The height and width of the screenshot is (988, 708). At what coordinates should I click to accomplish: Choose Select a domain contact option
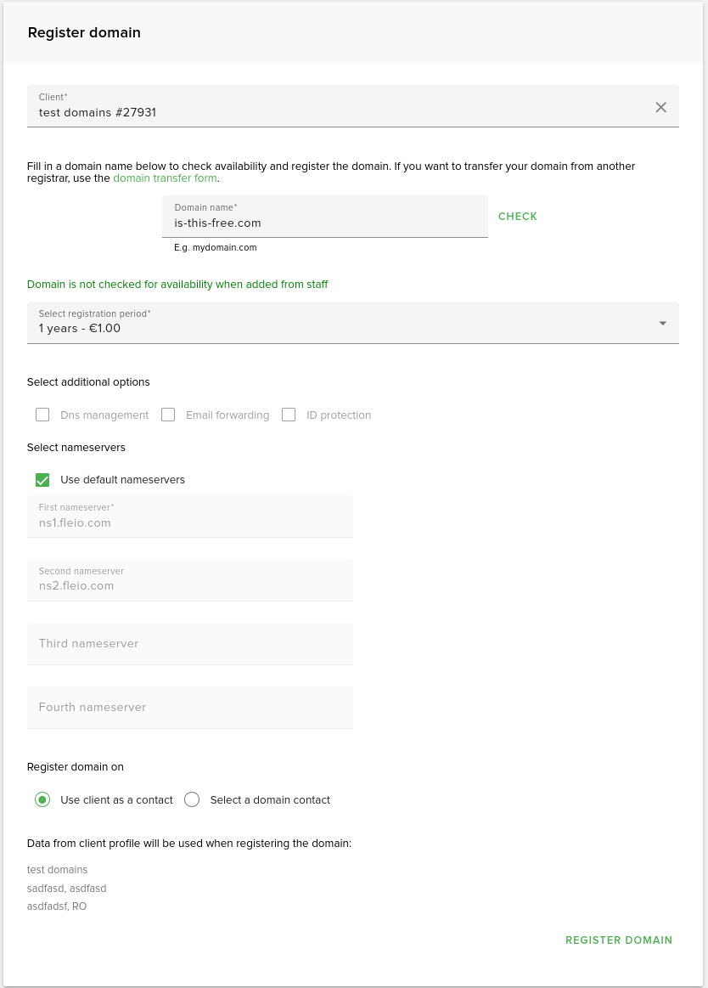click(x=192, y=799)
